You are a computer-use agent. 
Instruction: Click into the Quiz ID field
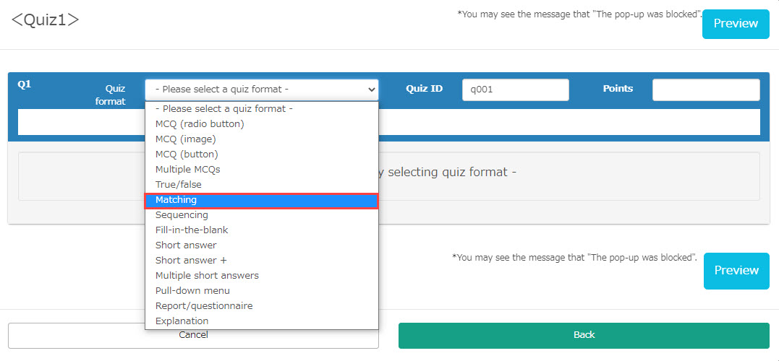pos(515,90)
